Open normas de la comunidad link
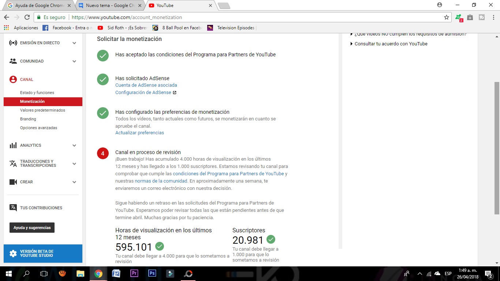The image size is (500, 281). pyautogui.click(x=161, y=181)
